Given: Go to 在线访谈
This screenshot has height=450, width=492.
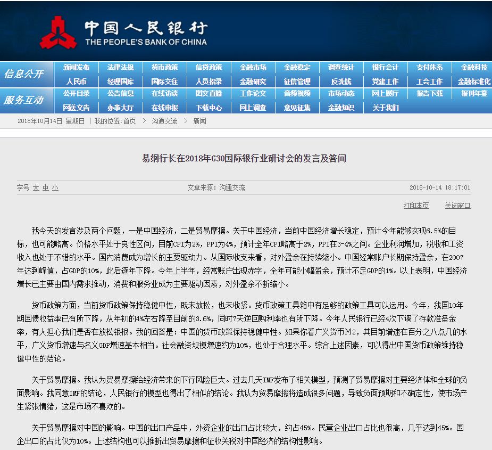Looking at the screenshot, I should click(x=165, y=93).
